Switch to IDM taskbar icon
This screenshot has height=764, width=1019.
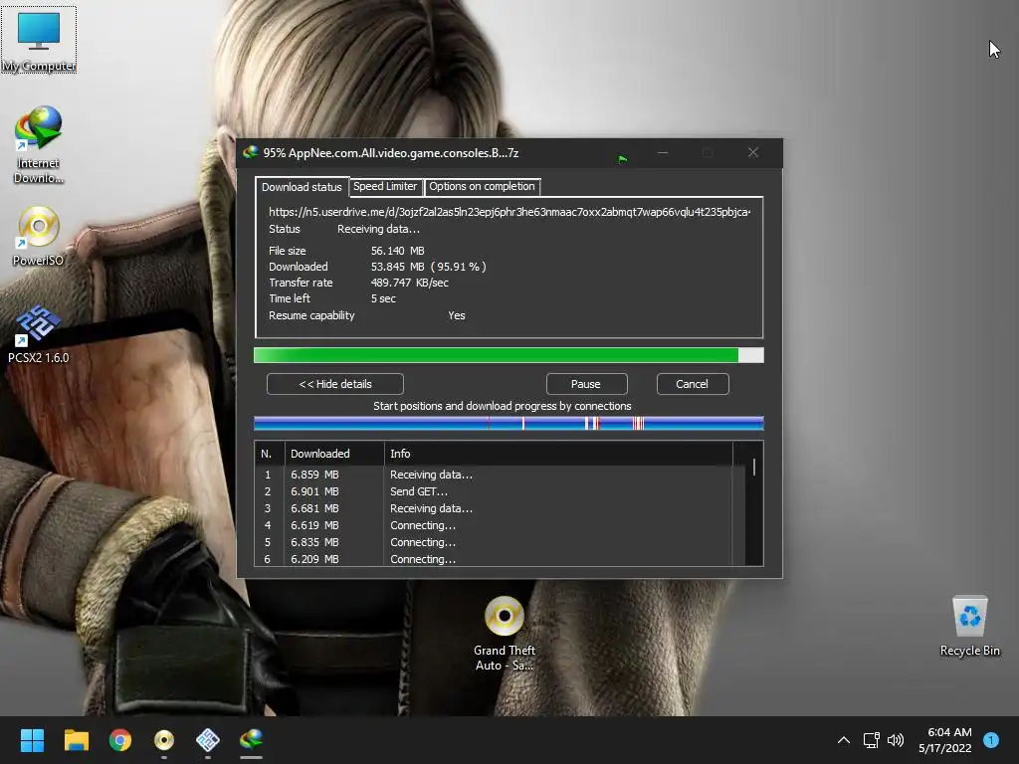pos(252,740)
